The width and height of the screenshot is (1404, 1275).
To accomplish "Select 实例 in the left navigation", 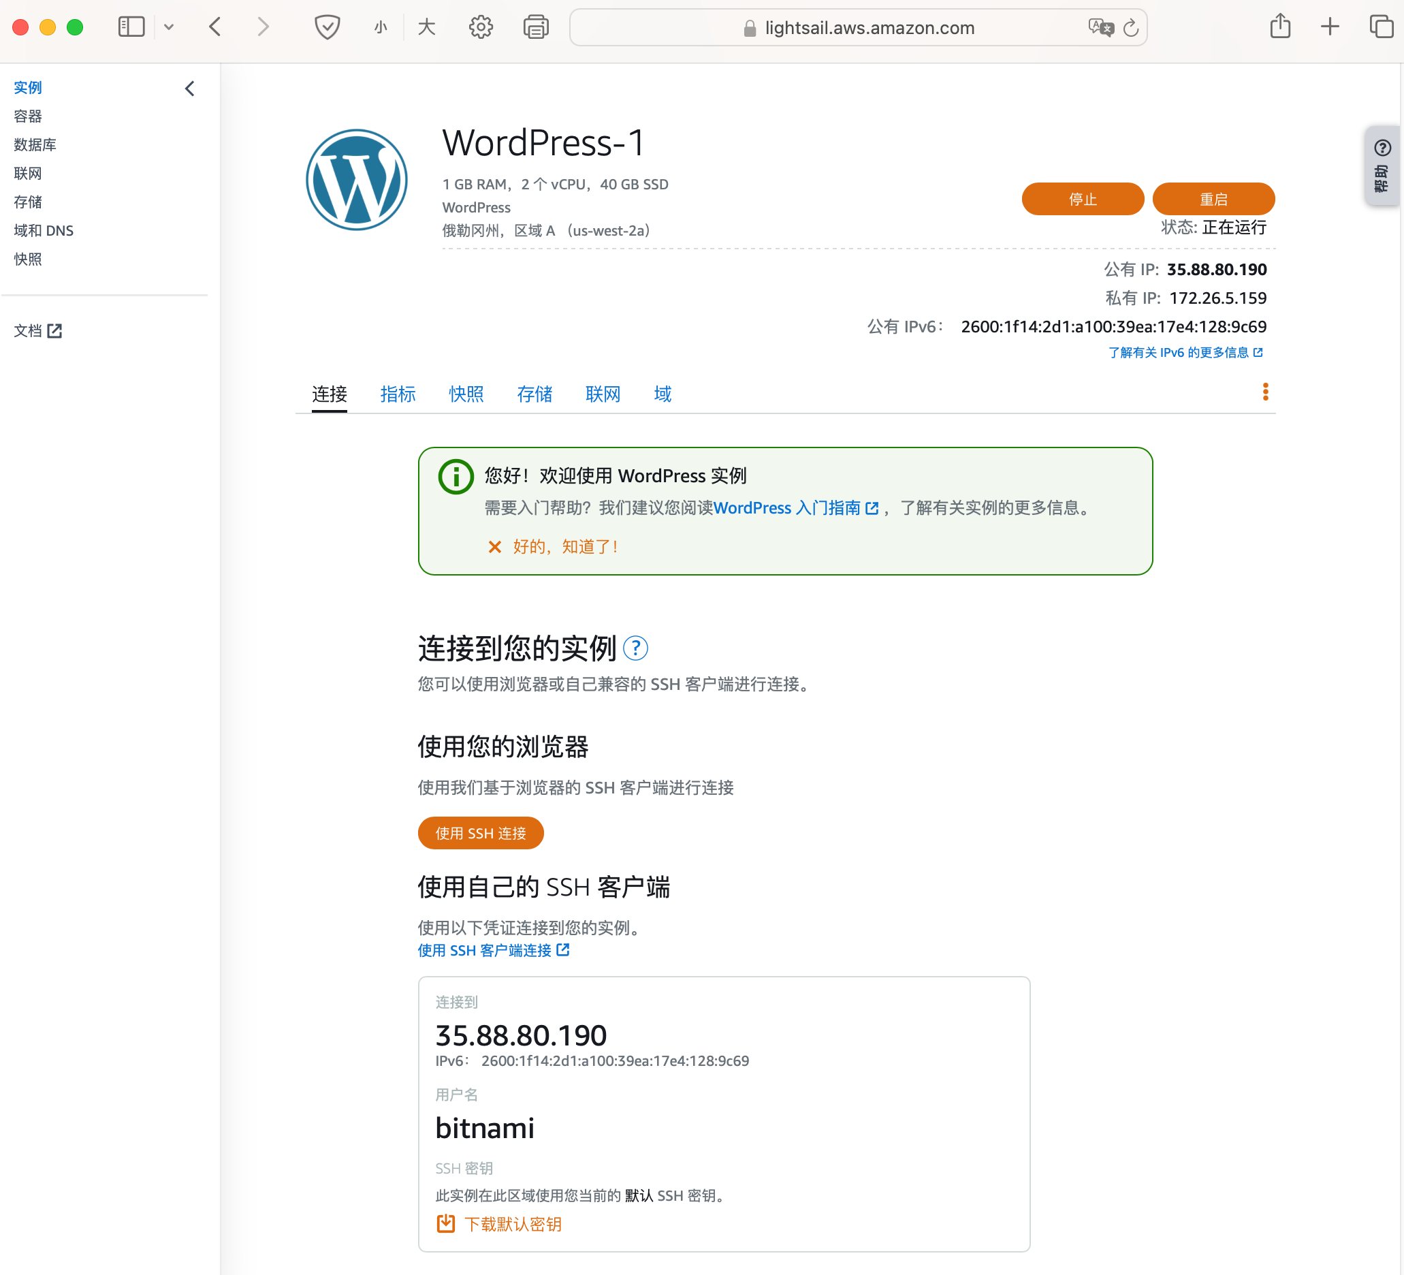I will point(28,88).
